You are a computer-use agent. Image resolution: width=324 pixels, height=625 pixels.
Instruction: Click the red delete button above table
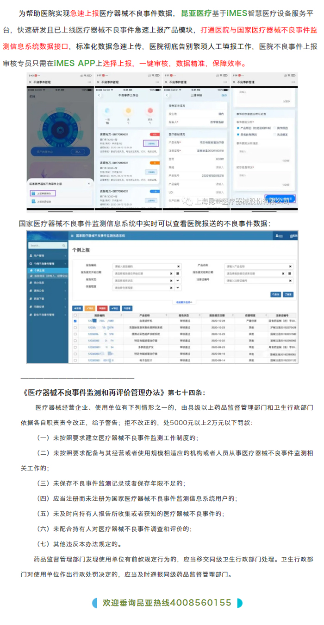(x=103, y=308)
